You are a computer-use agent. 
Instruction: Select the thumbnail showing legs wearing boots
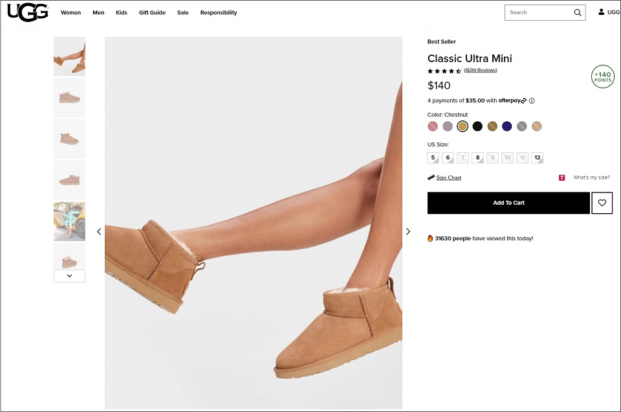click(69, 56)
